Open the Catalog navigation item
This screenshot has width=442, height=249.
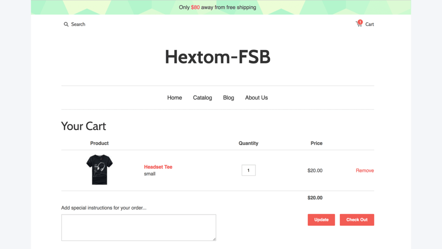pos(202,98)
